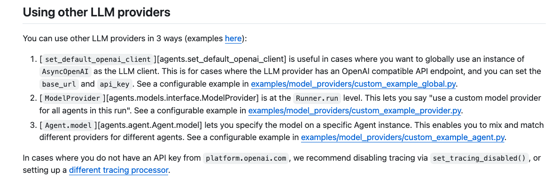Click the platform.openai.com inline code
Screen dimensions: 558x178
[x=246, y=158]
